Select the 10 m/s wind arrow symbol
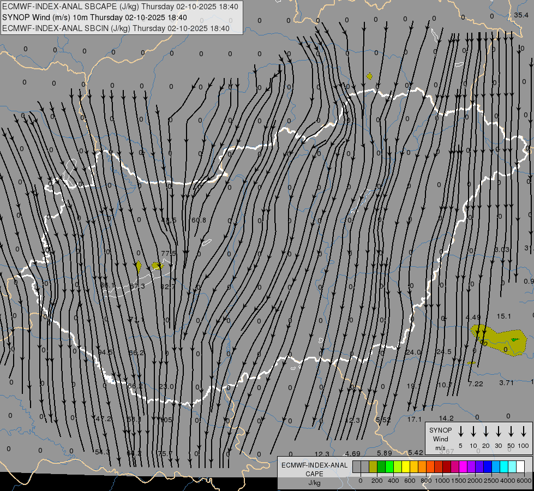The height and width of the screenshot is (491, 534). tap(473, 432)
